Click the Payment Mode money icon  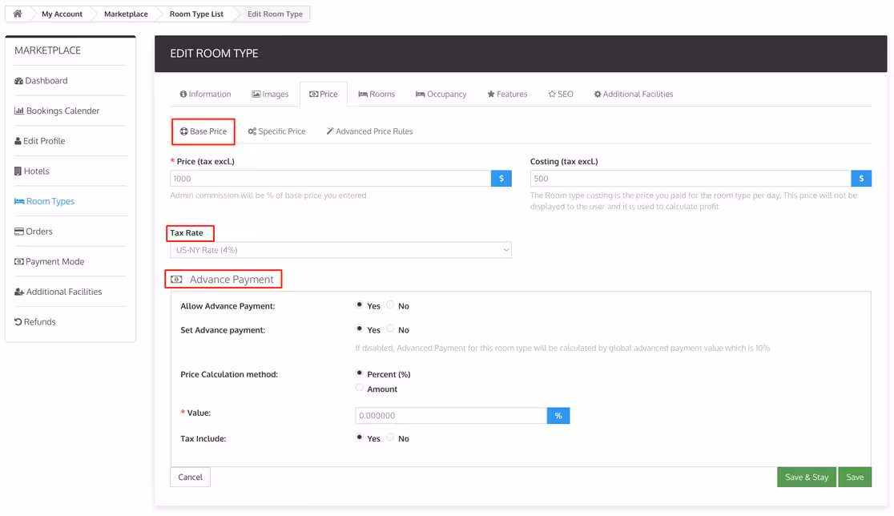18,262
